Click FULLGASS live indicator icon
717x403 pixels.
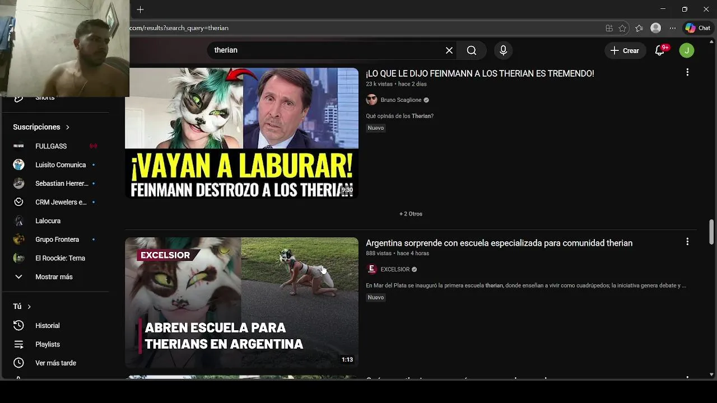coord(93,146)
